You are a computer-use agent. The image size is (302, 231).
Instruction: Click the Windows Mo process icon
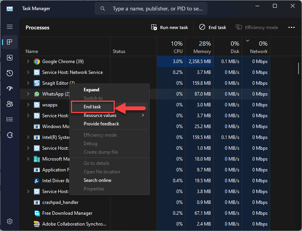[37, 127]
